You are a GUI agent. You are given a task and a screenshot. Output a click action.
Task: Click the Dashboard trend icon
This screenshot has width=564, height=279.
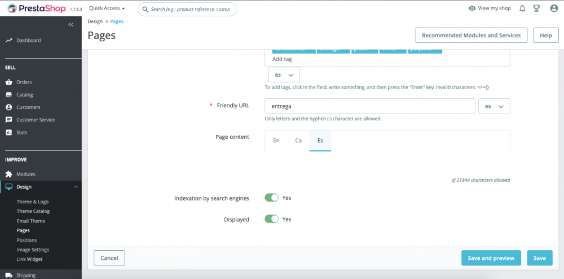[9, 40]
